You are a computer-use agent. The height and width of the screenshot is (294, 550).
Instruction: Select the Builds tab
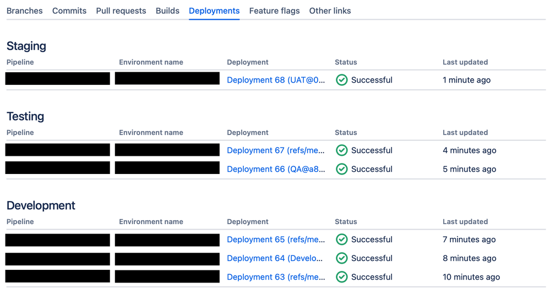click(167, 11)
